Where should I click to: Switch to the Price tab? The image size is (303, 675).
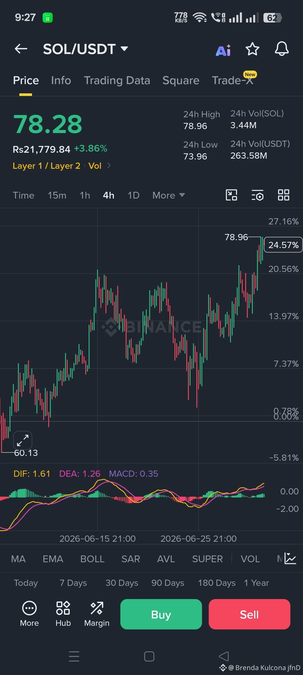point(26,80)
